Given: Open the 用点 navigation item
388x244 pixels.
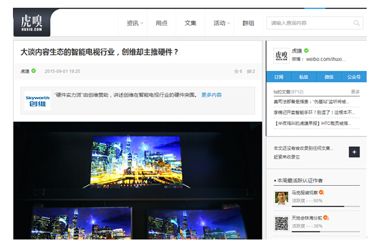Looking at the screenshot, I should [x=161, y=23].
